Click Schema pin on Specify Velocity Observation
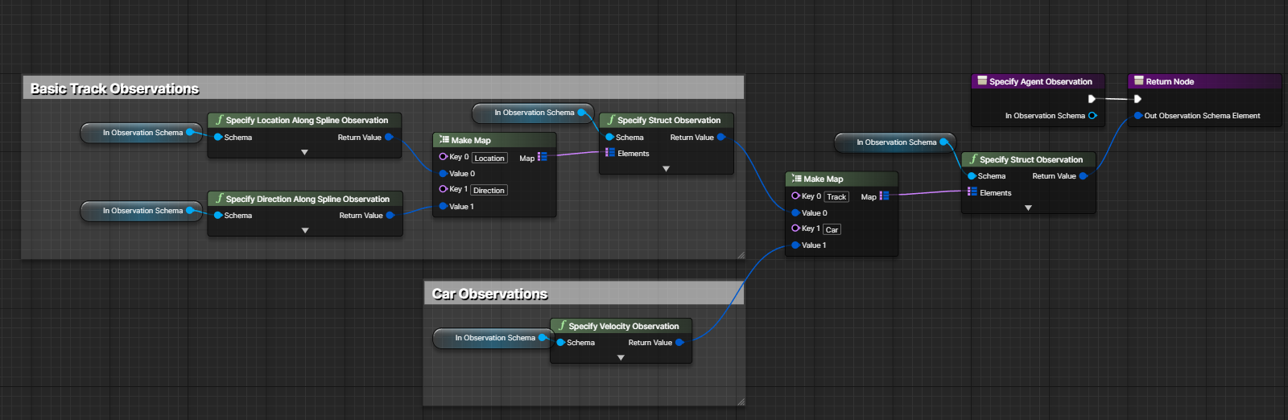Image resolution: width=1288 pixels, height=420 pixels. 560,343
